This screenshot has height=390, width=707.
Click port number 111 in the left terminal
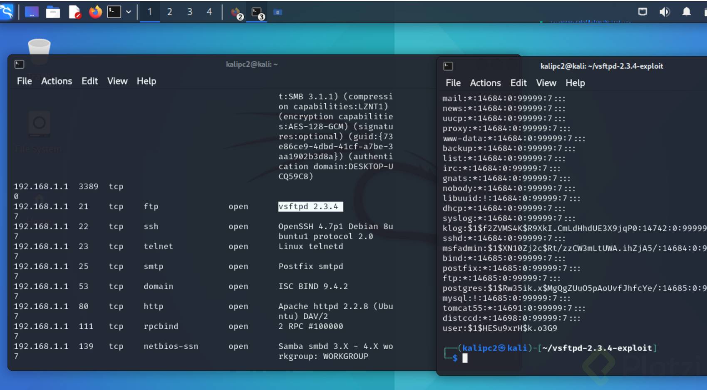[x=86, y=326]
